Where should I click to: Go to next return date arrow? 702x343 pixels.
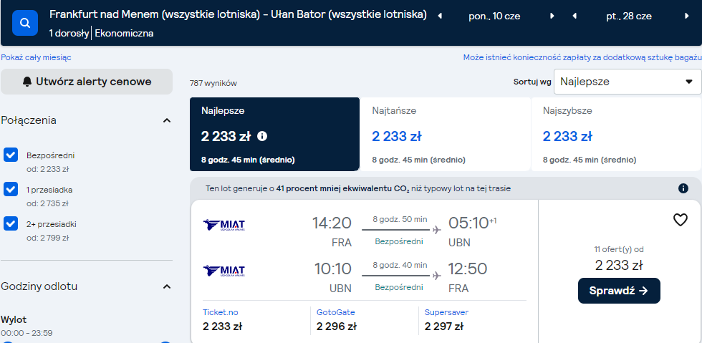tap(687, 16)
